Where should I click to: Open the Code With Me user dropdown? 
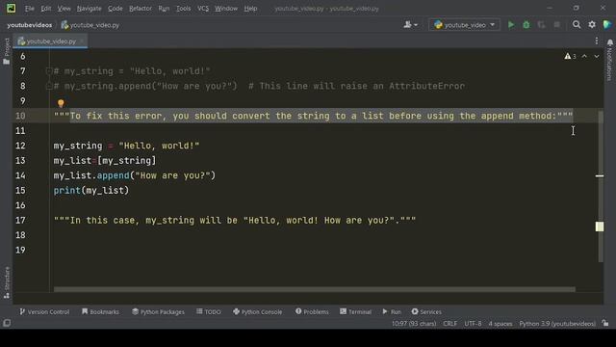(411, 25)
